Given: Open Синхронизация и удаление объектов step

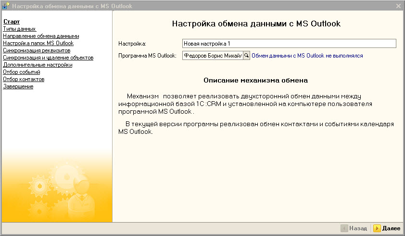Looking at the screenshot, I should point(48,58).
